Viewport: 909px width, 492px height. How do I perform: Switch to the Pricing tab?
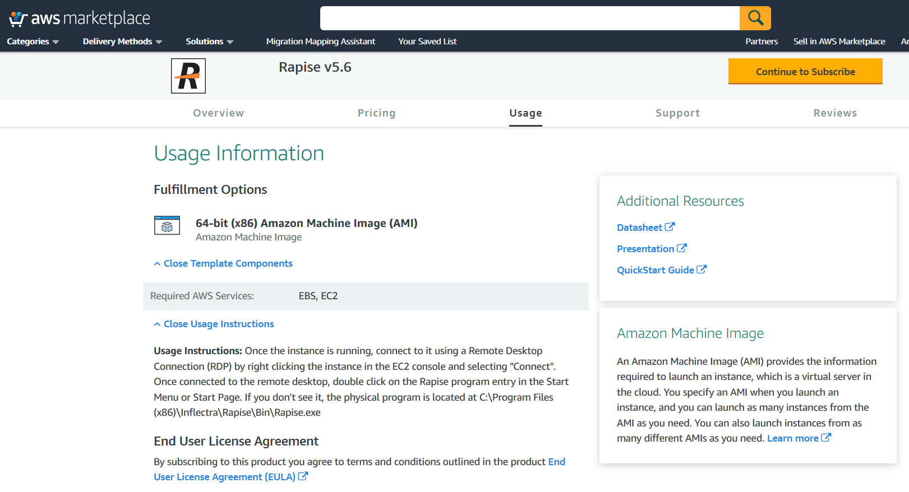(x=376, y=113)
